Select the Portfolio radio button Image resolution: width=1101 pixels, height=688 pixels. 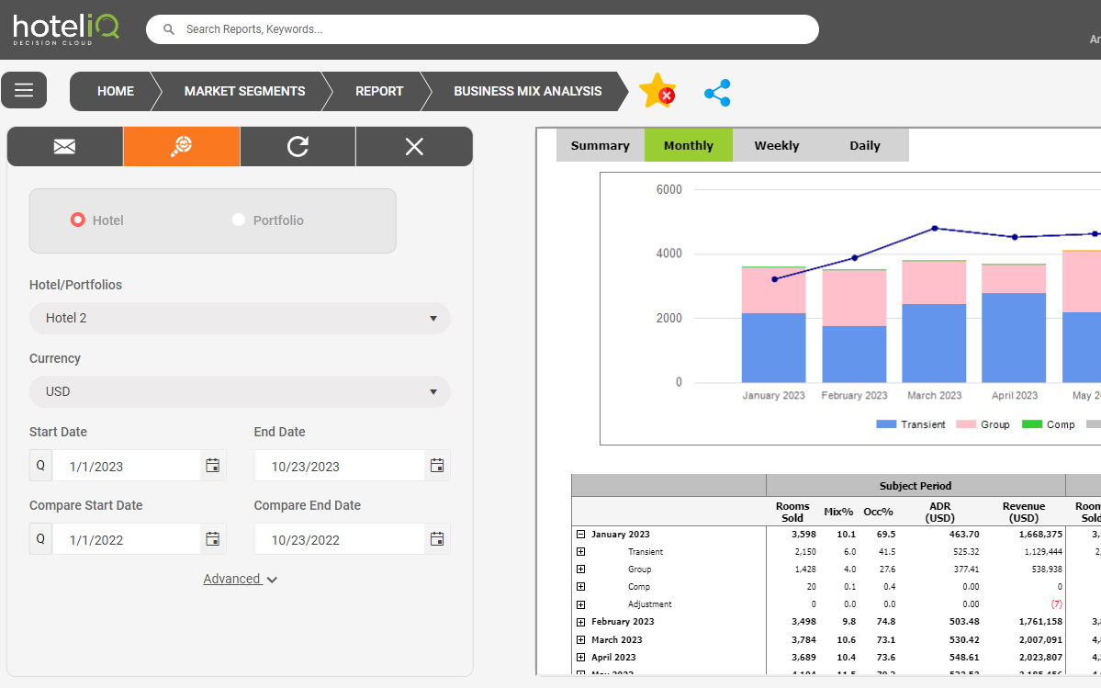[x=239, y=220]
